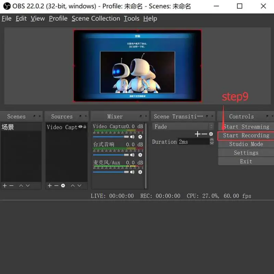
Task: Add a new scene with plus icon
Action: coord(5,185)
